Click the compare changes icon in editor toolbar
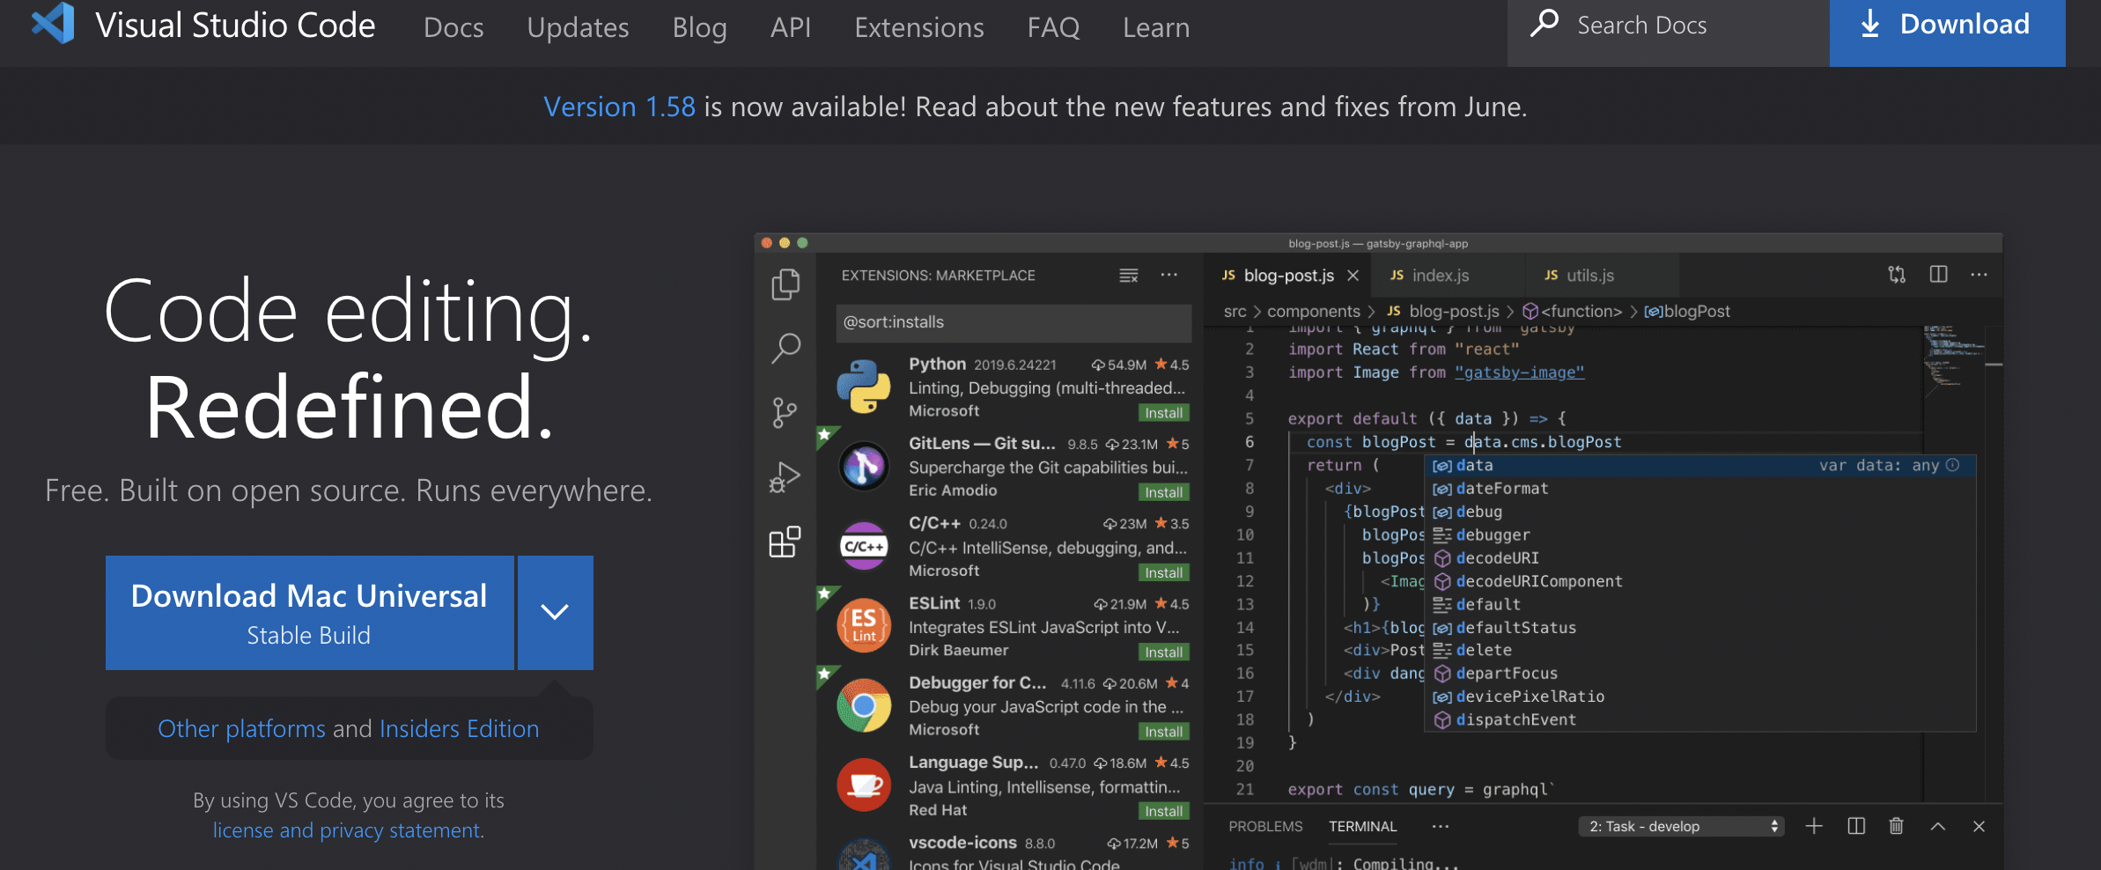Viewport: 2101px width, 870px height. (x=1897, y=275)
